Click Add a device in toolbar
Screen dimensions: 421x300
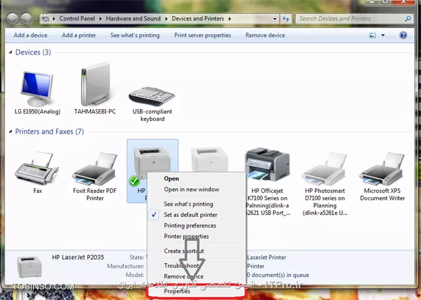[x=30, y=35]
